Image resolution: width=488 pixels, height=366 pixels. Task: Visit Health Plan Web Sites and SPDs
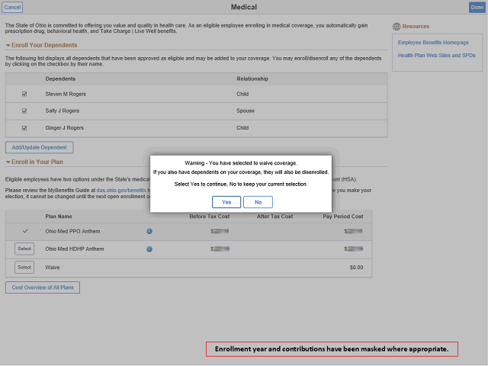437,55
